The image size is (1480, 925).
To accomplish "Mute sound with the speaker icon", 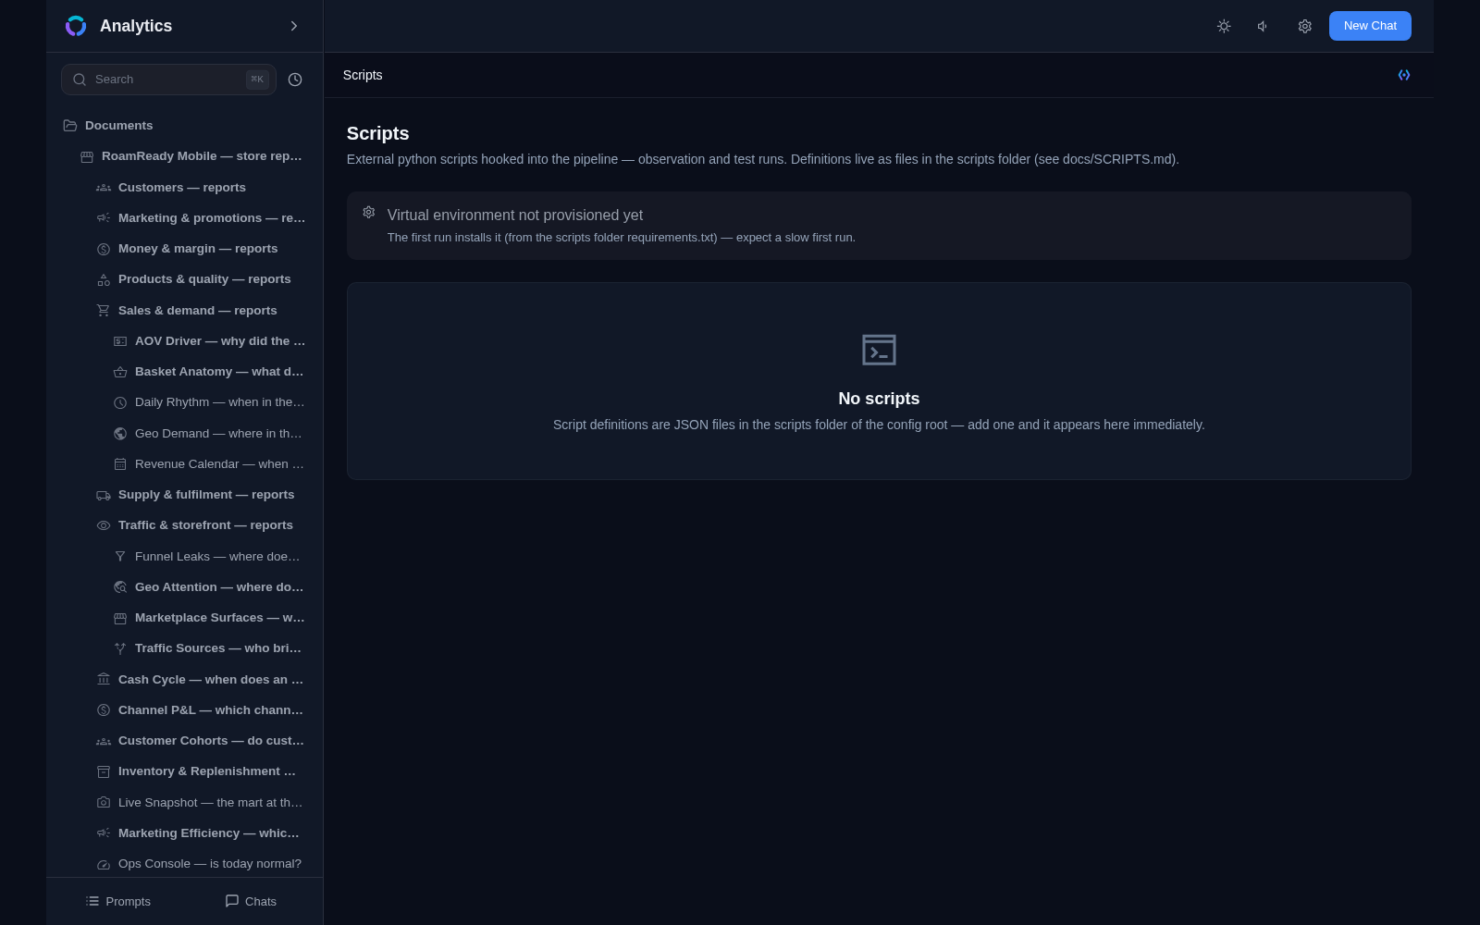I will (x=1264, y=26).
